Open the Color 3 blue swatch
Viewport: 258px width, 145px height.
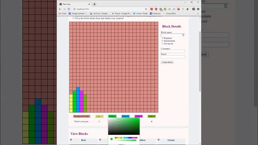[x=125, y=116]
